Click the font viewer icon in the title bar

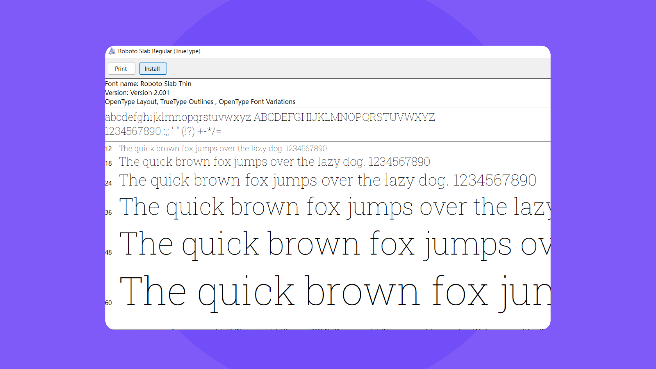[x=112, y=51]
